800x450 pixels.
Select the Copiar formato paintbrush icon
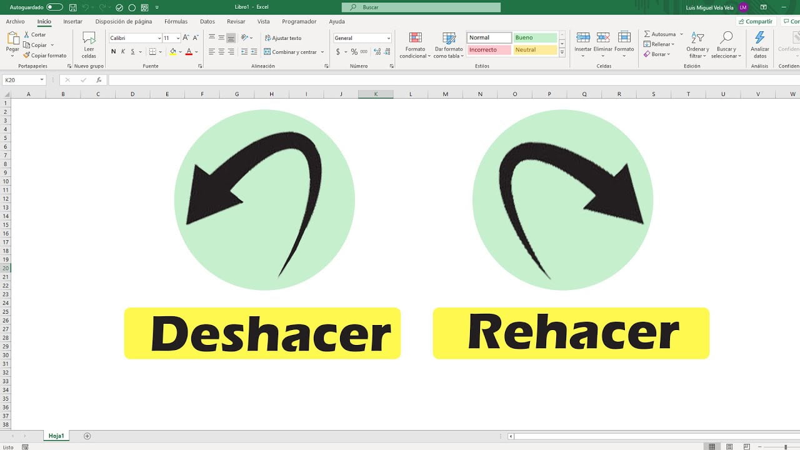[27, 56]
